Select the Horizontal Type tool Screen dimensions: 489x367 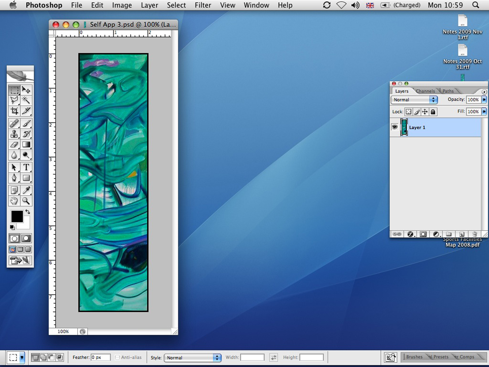coord(26,167)
